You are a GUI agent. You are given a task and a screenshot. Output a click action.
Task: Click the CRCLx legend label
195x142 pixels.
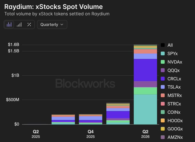174,79
